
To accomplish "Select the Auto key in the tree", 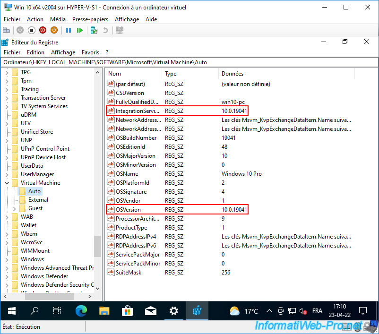I will coord(34,191).
